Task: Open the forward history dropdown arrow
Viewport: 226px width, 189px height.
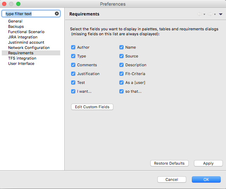Action: click(x=215, y=14)
